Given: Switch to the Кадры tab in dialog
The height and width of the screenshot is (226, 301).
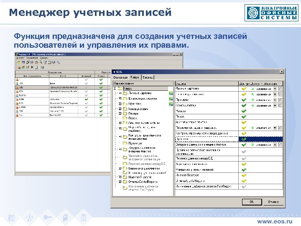Looking at the screenshot, I should tap(135, 77).
